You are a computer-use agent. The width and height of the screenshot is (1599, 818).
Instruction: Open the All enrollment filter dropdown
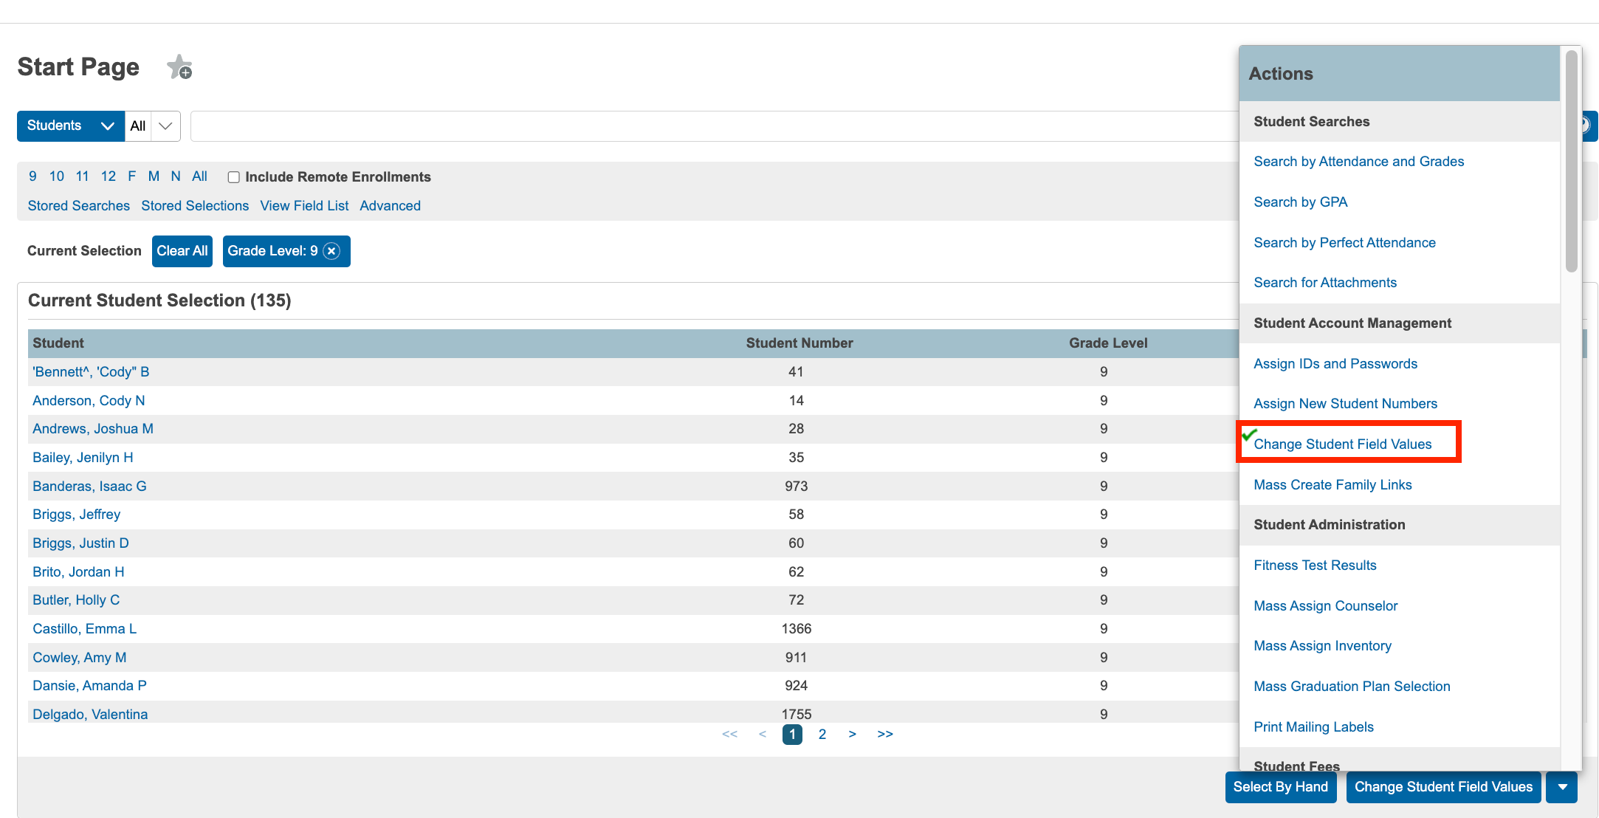coord(151,126)
